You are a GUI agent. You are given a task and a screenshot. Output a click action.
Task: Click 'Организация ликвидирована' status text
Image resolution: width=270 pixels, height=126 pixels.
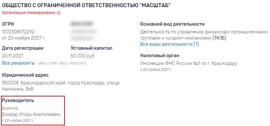point(29,13)
